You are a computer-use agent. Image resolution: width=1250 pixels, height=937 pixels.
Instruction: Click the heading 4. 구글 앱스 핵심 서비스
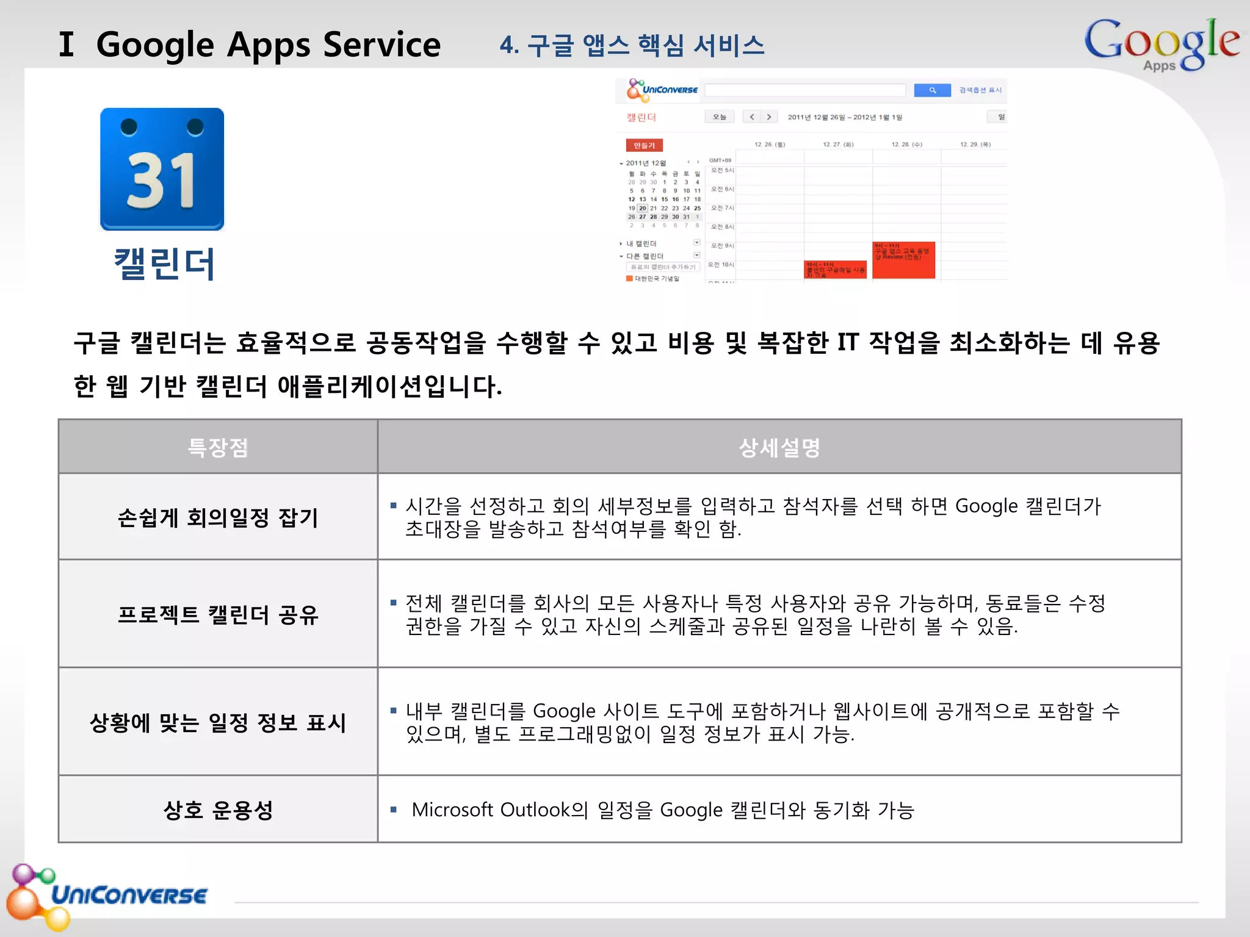632,45
